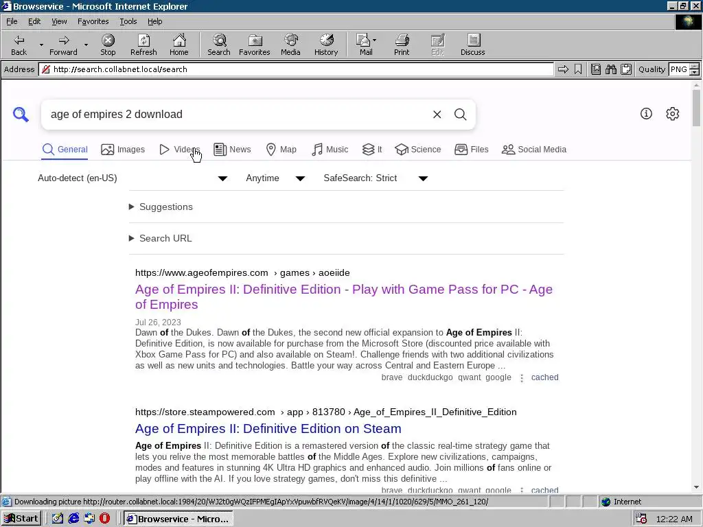The image size is (703, 527).
Task: Switch to the Images search tab
Action: point(123,150)
